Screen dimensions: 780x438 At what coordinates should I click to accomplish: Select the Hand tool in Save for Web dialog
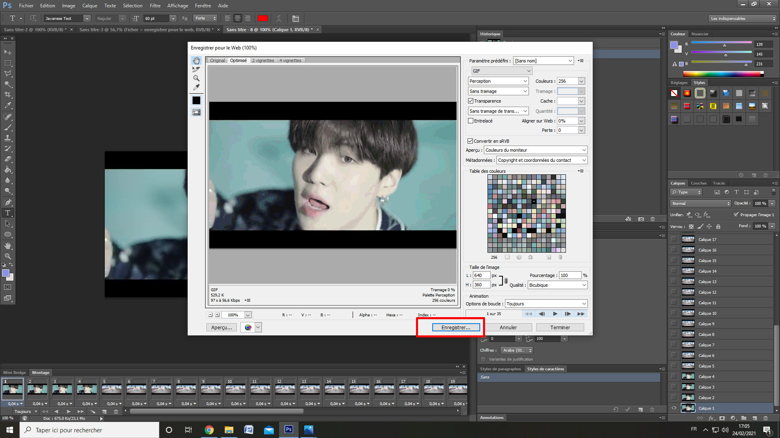tap(196, 60)
